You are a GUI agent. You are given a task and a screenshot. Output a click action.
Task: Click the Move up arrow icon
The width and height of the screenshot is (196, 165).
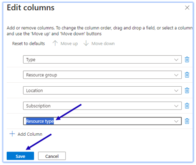55,43
